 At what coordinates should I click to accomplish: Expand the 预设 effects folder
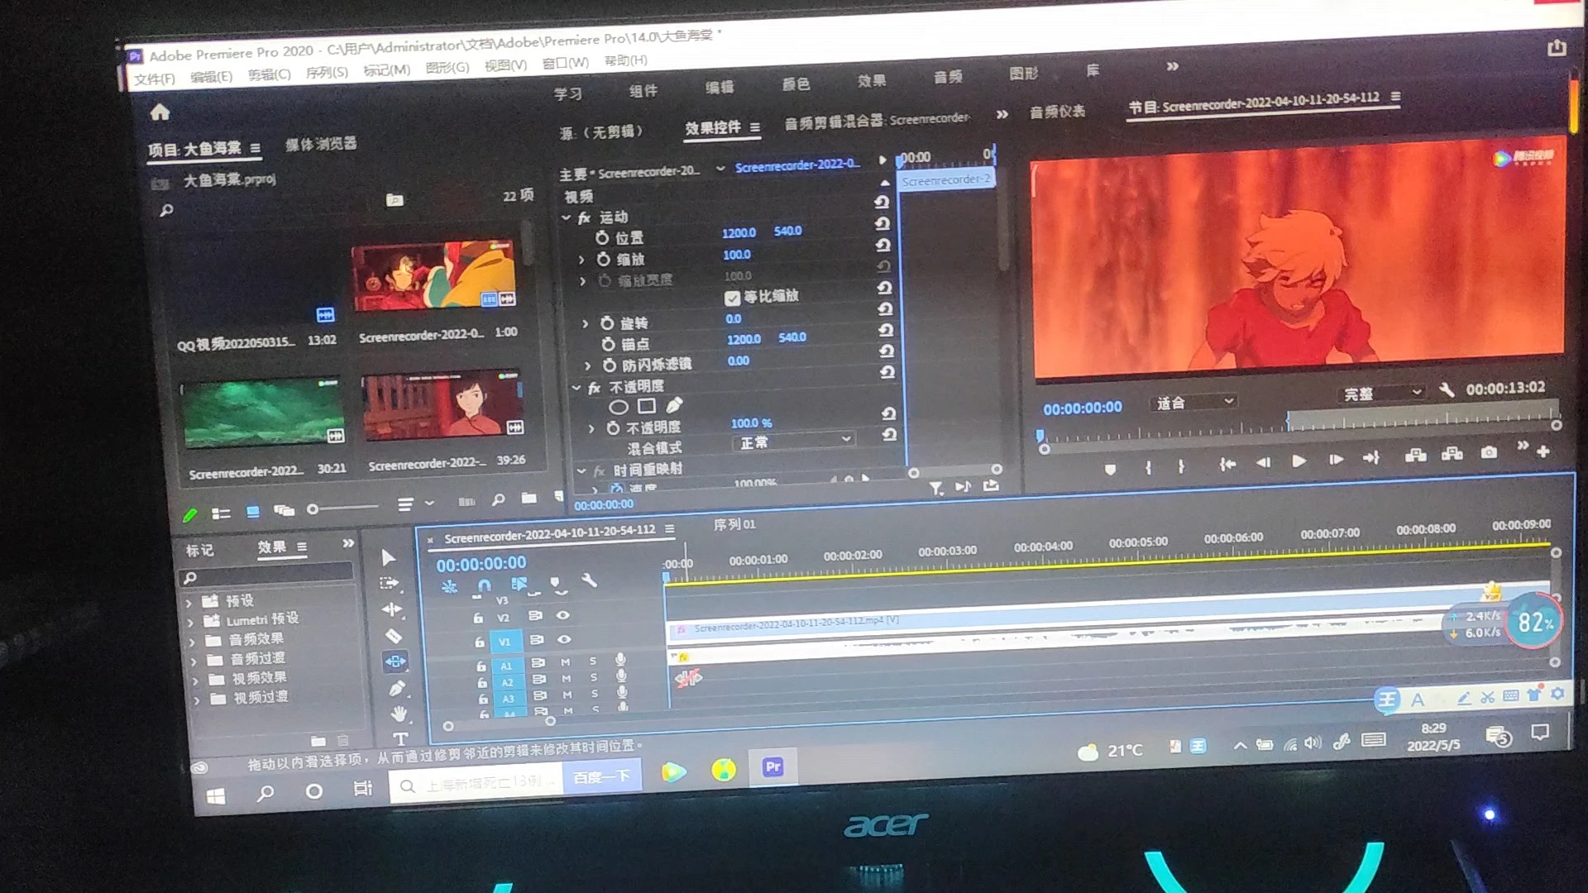coord(189,603)
